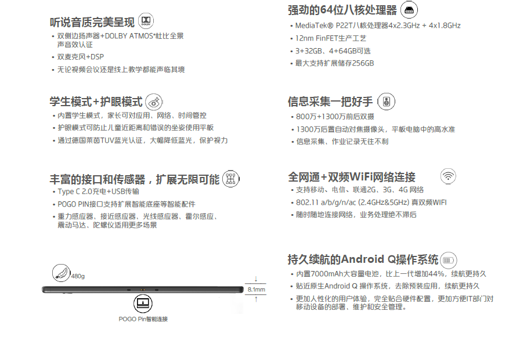Click the feather weight icon near 480g
Screen dimensions: 527x358
coord(60,272)
